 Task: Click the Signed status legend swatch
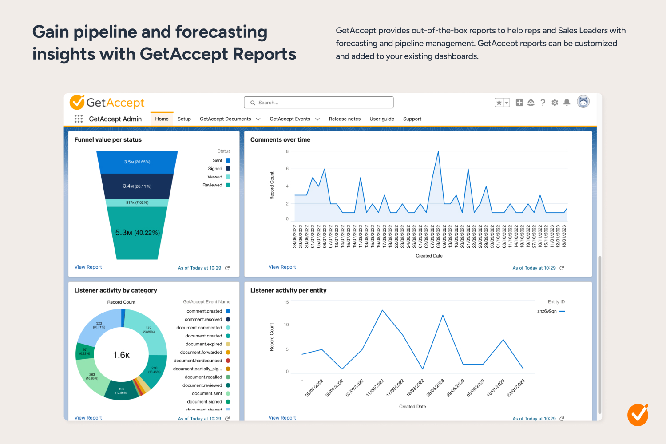point(228,169)
